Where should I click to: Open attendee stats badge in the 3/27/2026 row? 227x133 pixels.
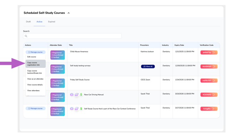click(x=57, y=111)
